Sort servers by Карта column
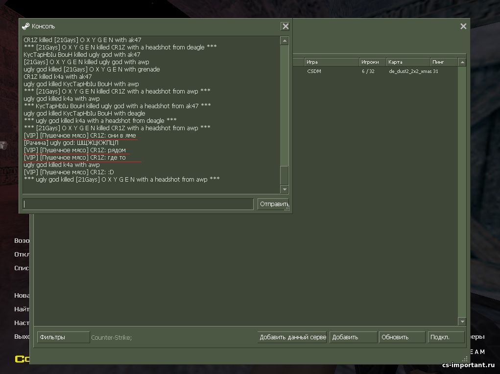The width and height of the screenshot is (500, 374). (408, 62)
